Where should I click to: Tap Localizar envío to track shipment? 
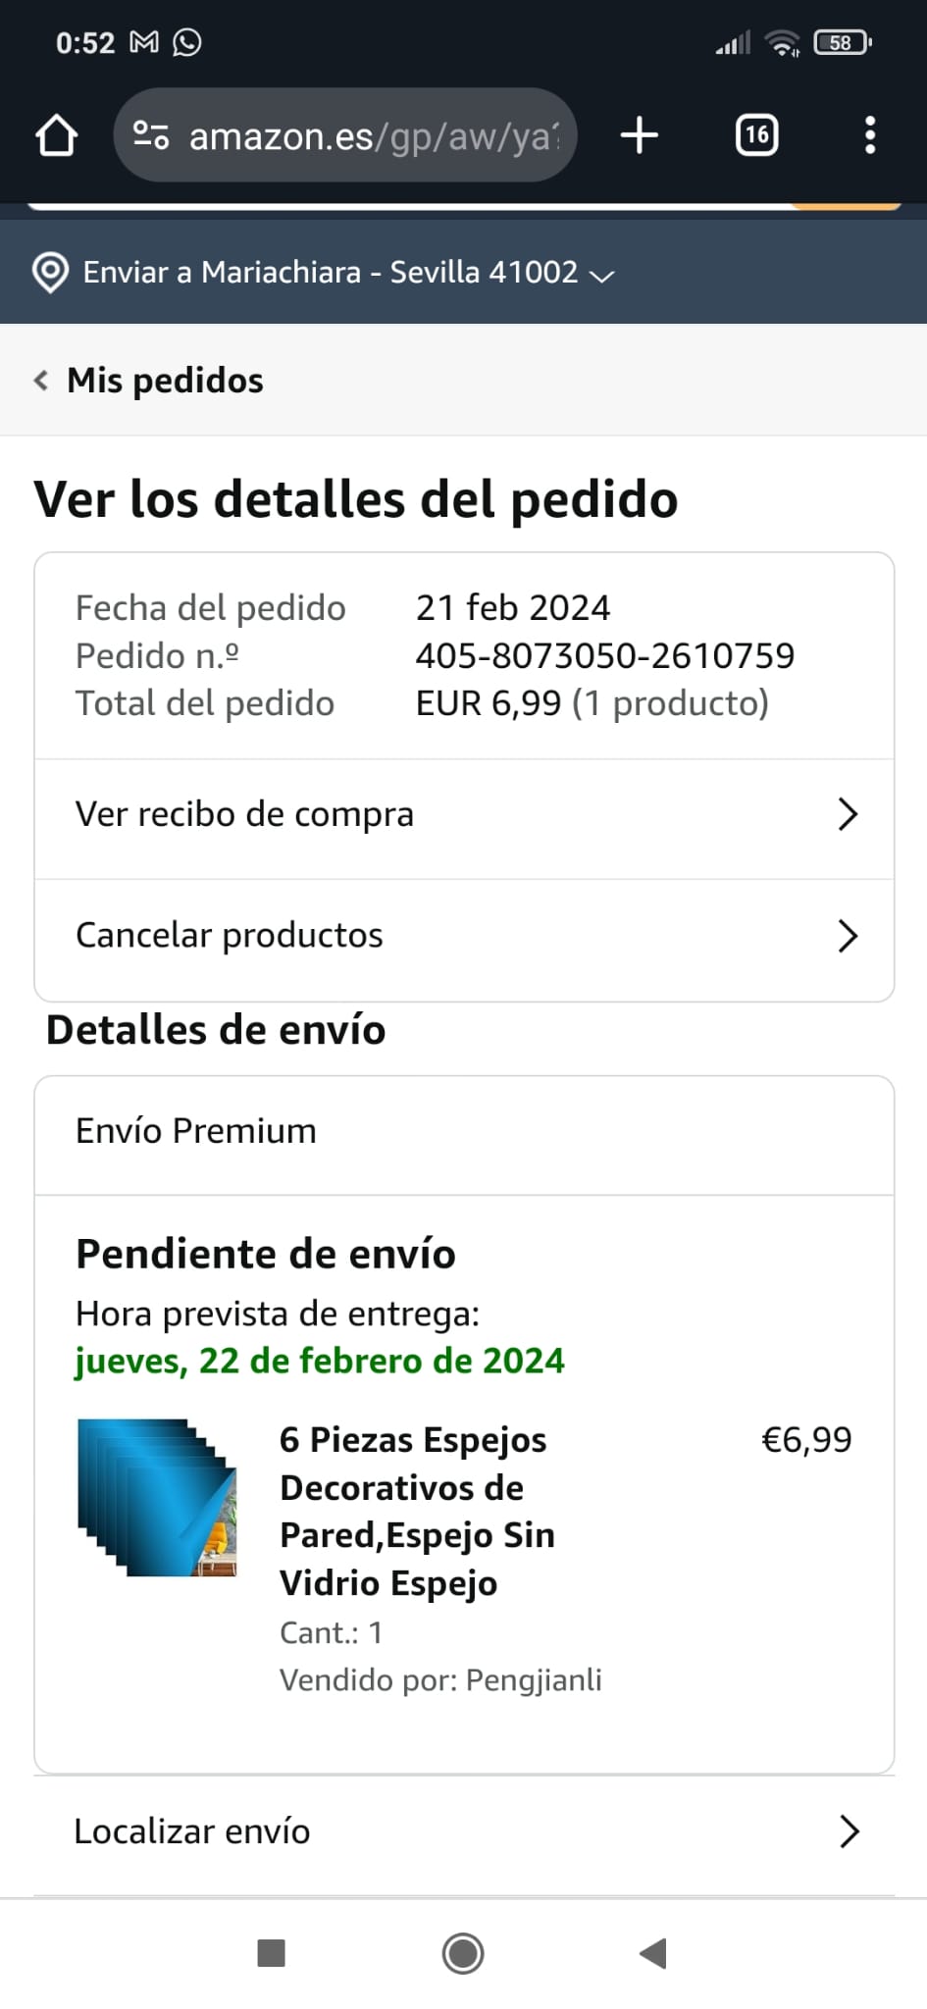192,1831
